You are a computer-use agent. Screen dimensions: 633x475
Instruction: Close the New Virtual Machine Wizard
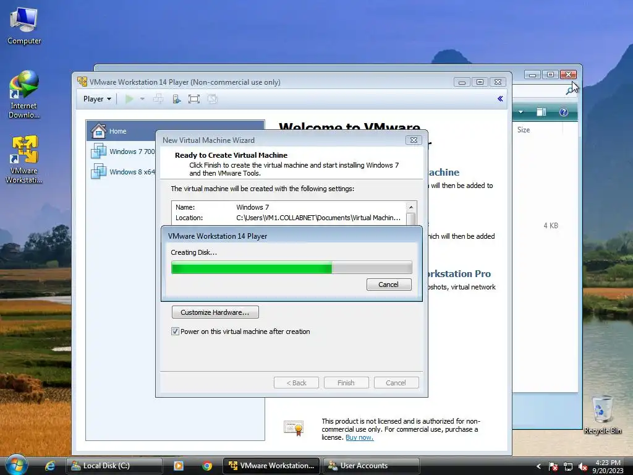414,140
